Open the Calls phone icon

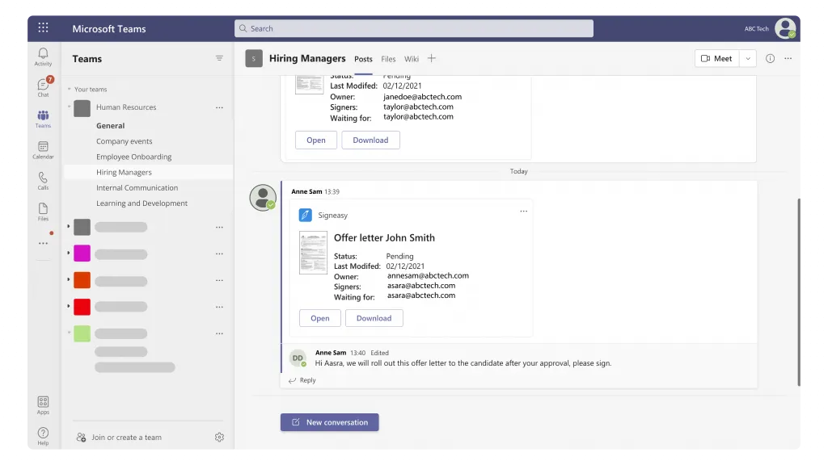coord(44,181)
